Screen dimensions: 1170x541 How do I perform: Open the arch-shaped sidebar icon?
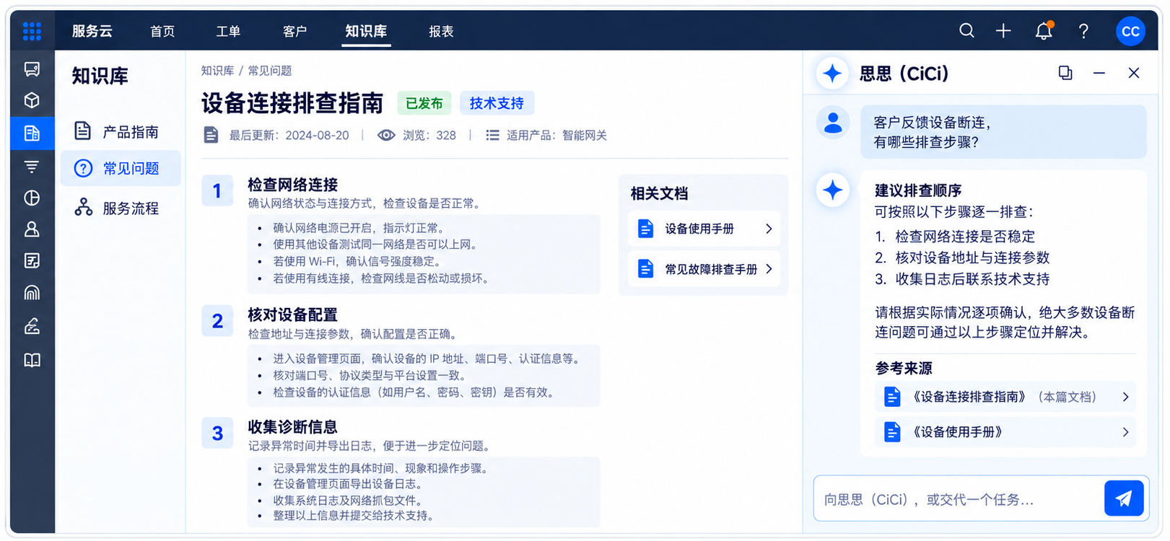click(x=32, y=292)
